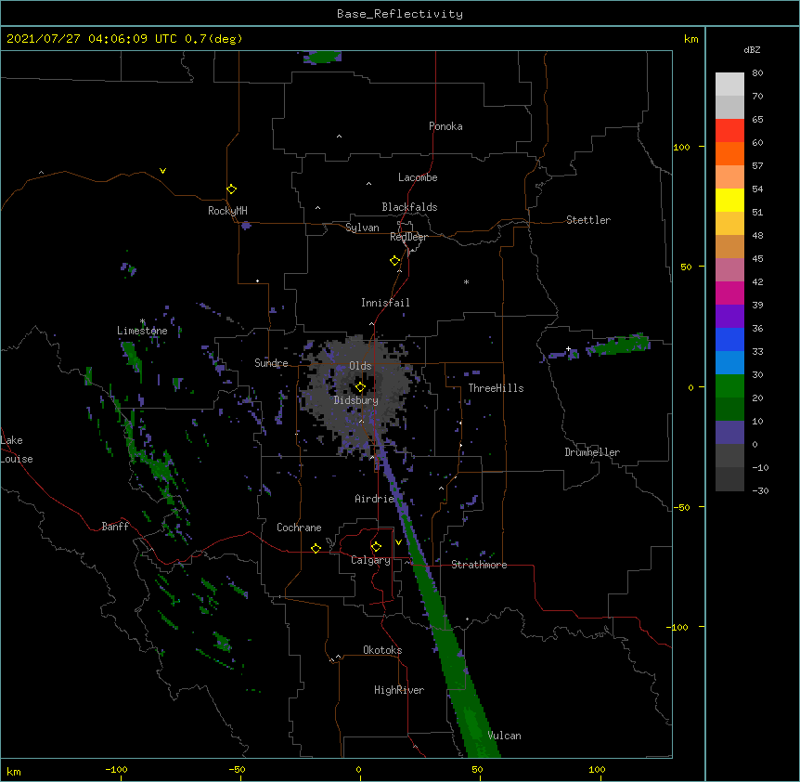Screen dimensions: 800x782
Task: Click the Sundre town label
Action: [271, 363]
